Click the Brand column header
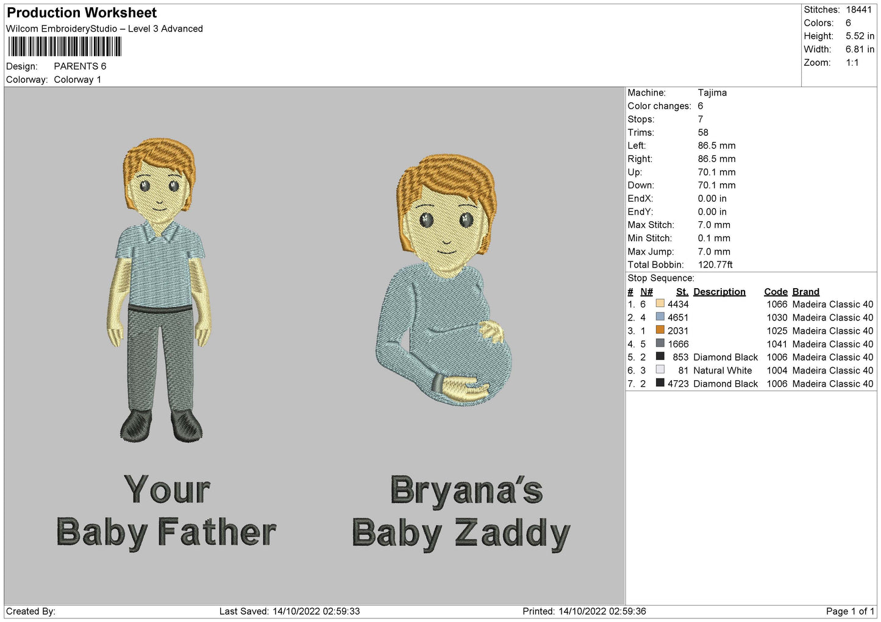Image resolution: width=881 pixels, height=622 pixels. (x=806, y=292)
